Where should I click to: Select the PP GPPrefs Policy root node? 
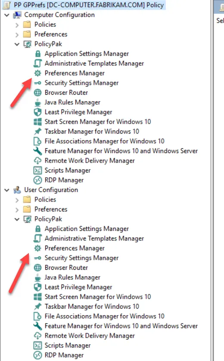coord(89,5)
